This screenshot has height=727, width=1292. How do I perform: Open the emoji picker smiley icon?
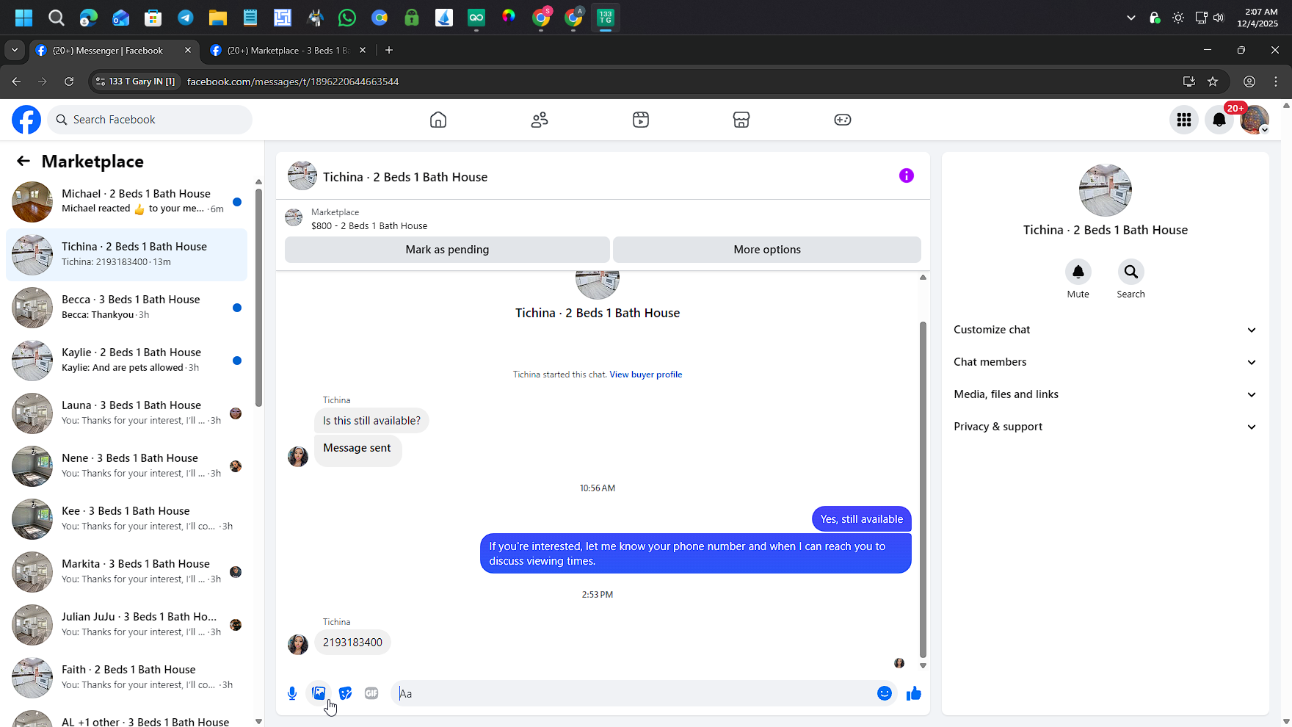click(x=885, y=693)
